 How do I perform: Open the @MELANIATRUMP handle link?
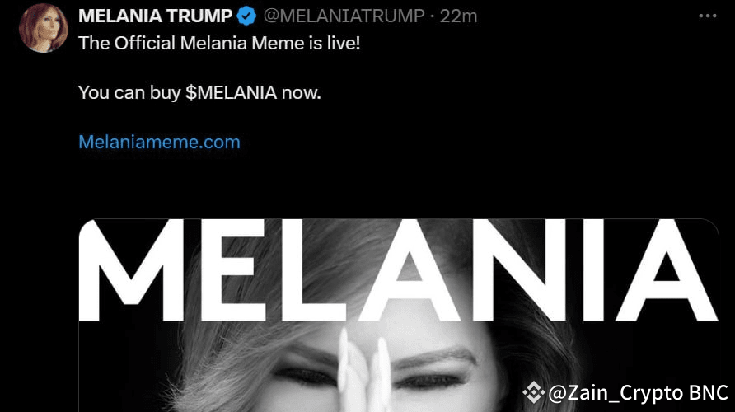(344, 16)
